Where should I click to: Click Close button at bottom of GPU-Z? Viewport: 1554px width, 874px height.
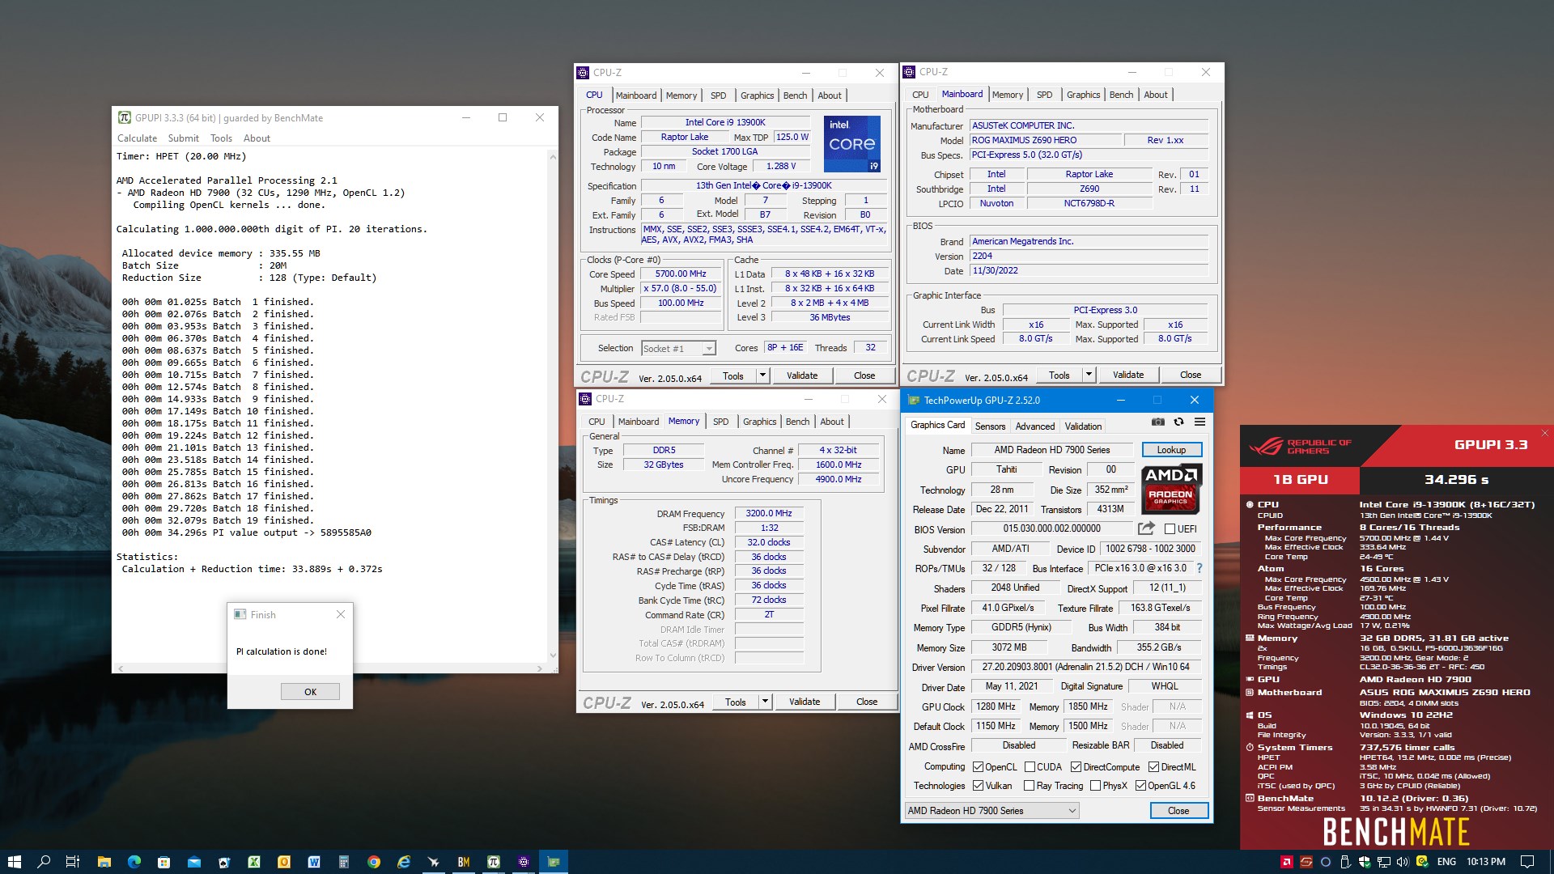(1178, 811)
